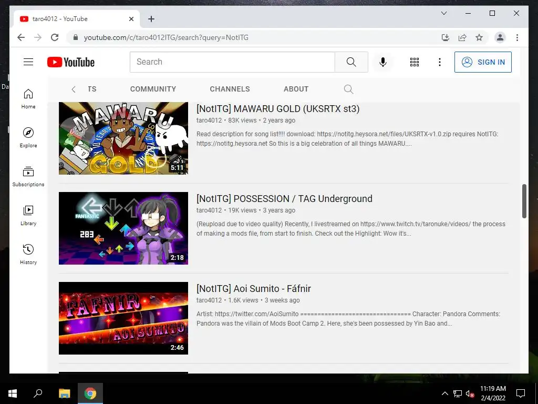Open the Aoi Sumito - Fáfnir title
The height and width of the screenshot is (404, 538).
(x=254, y=289)
